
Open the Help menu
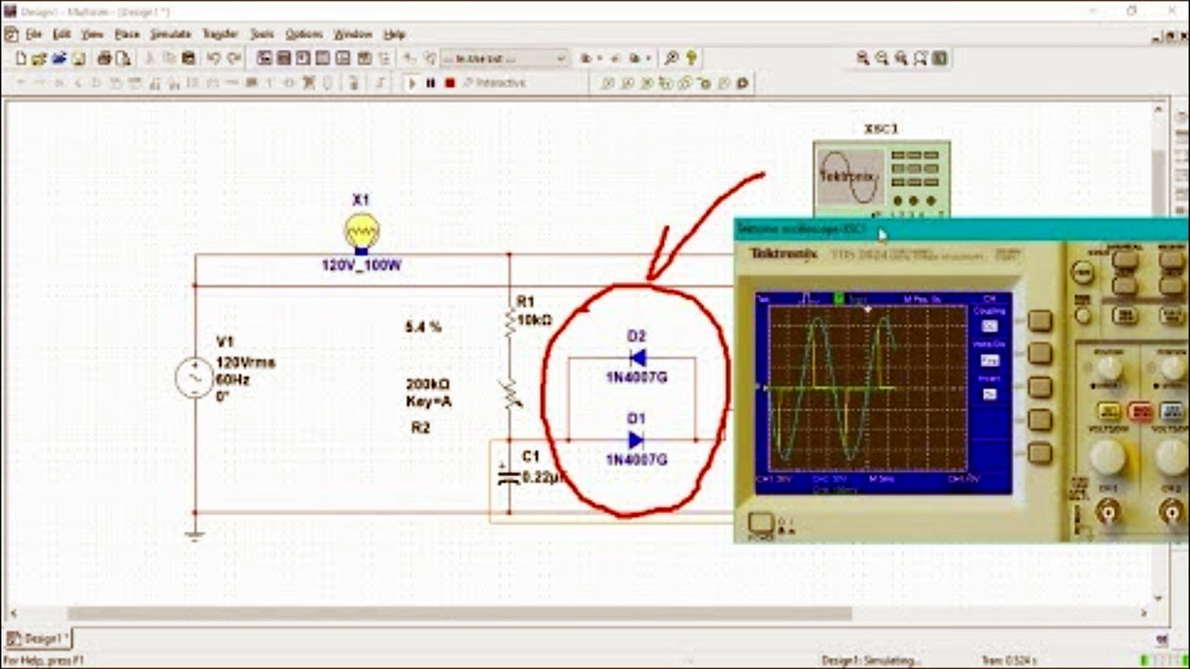[394, 34]
